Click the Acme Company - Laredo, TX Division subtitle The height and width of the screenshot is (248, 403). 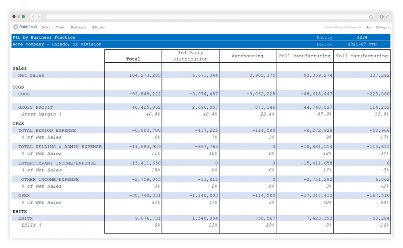coord(57,44)
